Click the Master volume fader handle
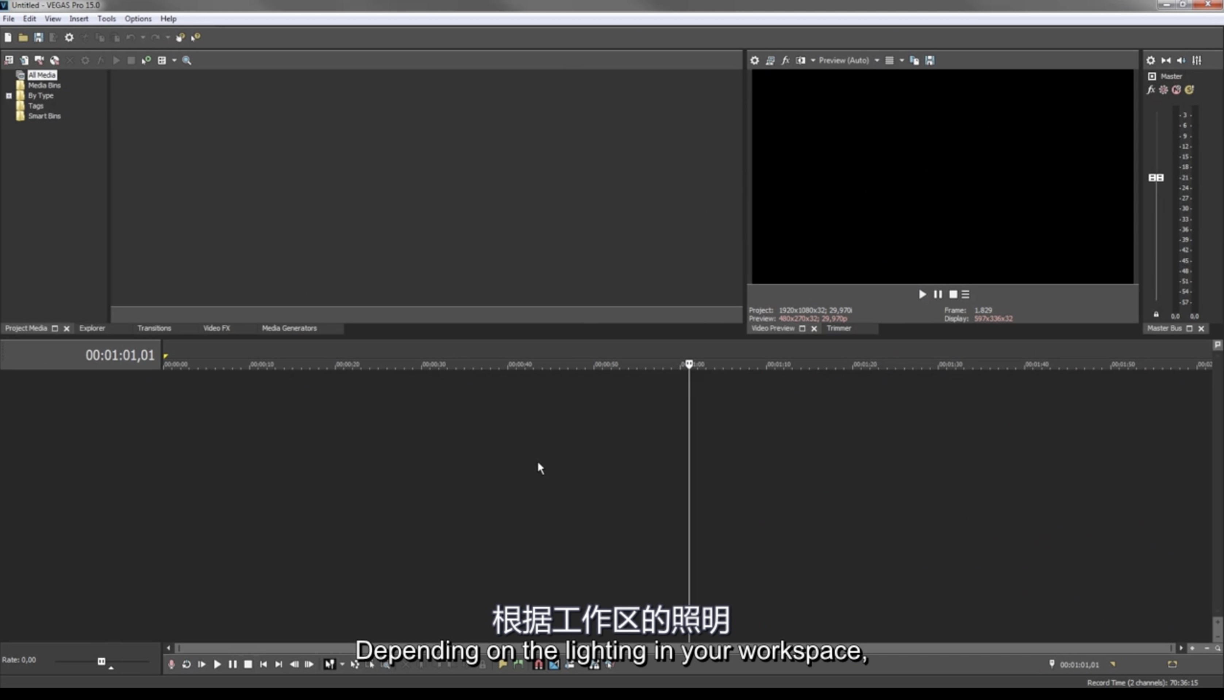 tap(1156, 178)
